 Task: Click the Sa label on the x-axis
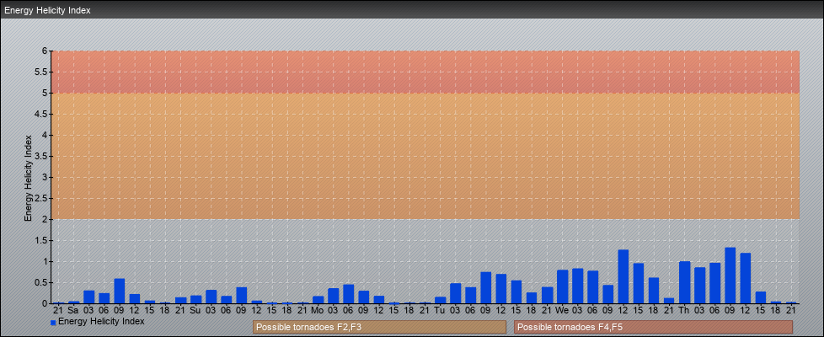point(73,310)
